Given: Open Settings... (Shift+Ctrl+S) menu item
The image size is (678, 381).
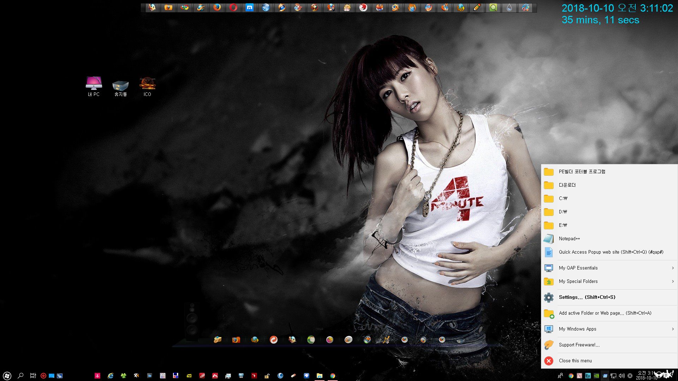Looking at the screenshot, I should click(x=609, y=297).
